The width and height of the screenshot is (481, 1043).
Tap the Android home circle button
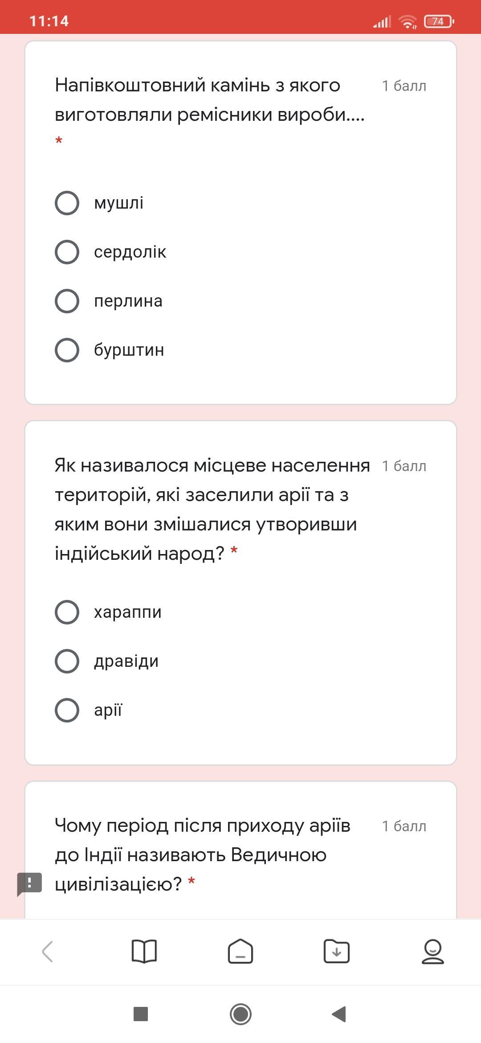click(240, 1014)
